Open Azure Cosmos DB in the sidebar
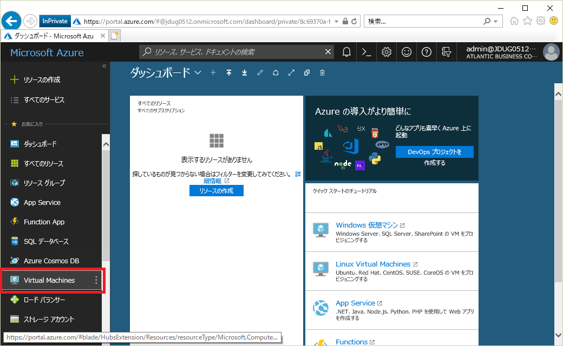Image resolution: width=563 pixels, height=346 pixels. pyautogui.click(x=52, y=261)
